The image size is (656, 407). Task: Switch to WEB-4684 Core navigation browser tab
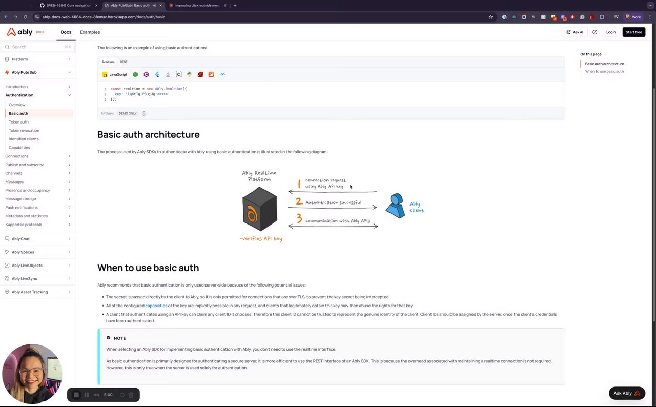coord(68,5)
